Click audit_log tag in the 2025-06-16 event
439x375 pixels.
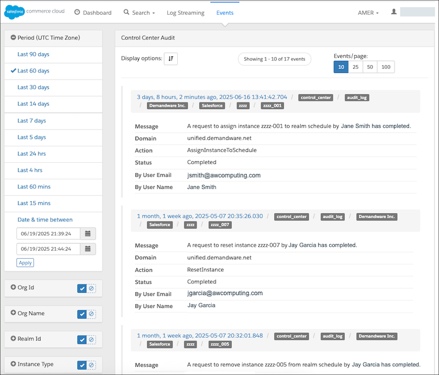[x=357, y=98]
